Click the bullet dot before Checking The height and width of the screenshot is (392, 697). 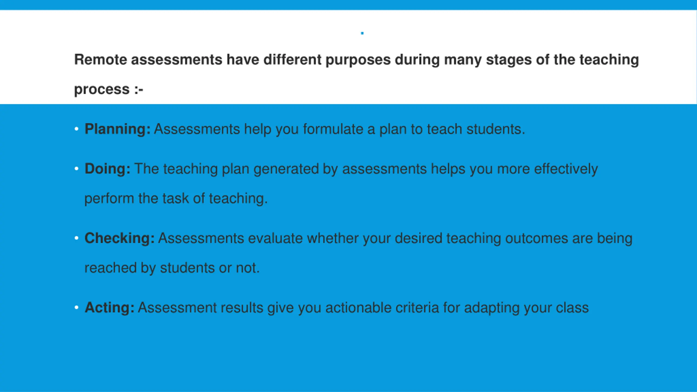click(77, 238)
